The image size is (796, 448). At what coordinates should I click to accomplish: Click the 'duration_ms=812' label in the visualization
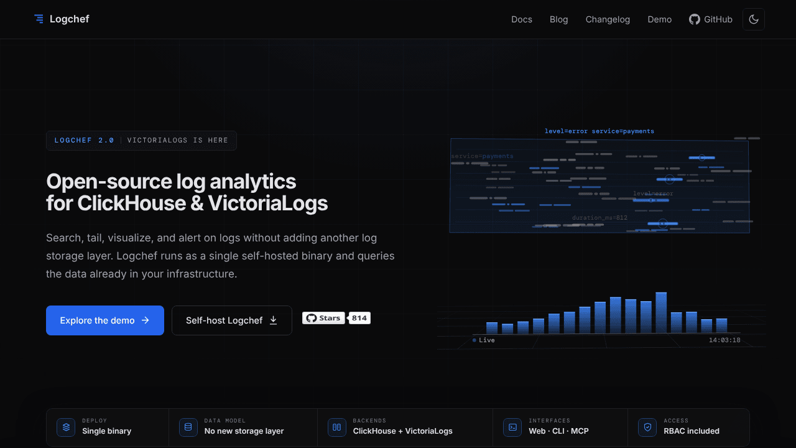point(599,218)
